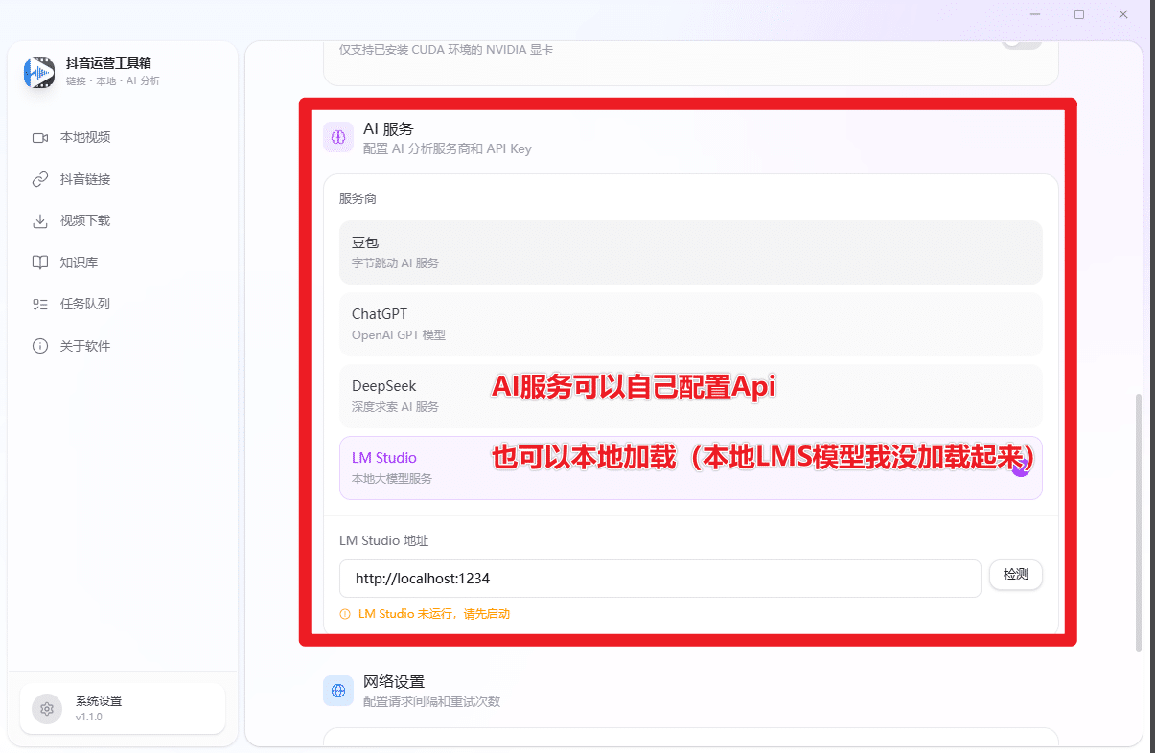Open 系统设置 via the gear icon
Screen dimensions: 1155x753
pyautogui.click(x=46, y=708)
